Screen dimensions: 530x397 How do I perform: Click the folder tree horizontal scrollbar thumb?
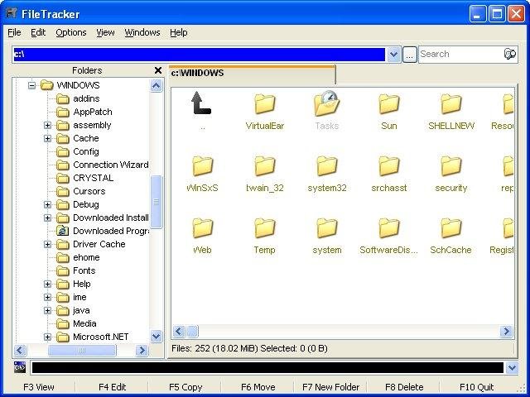[x=82, y=351]
